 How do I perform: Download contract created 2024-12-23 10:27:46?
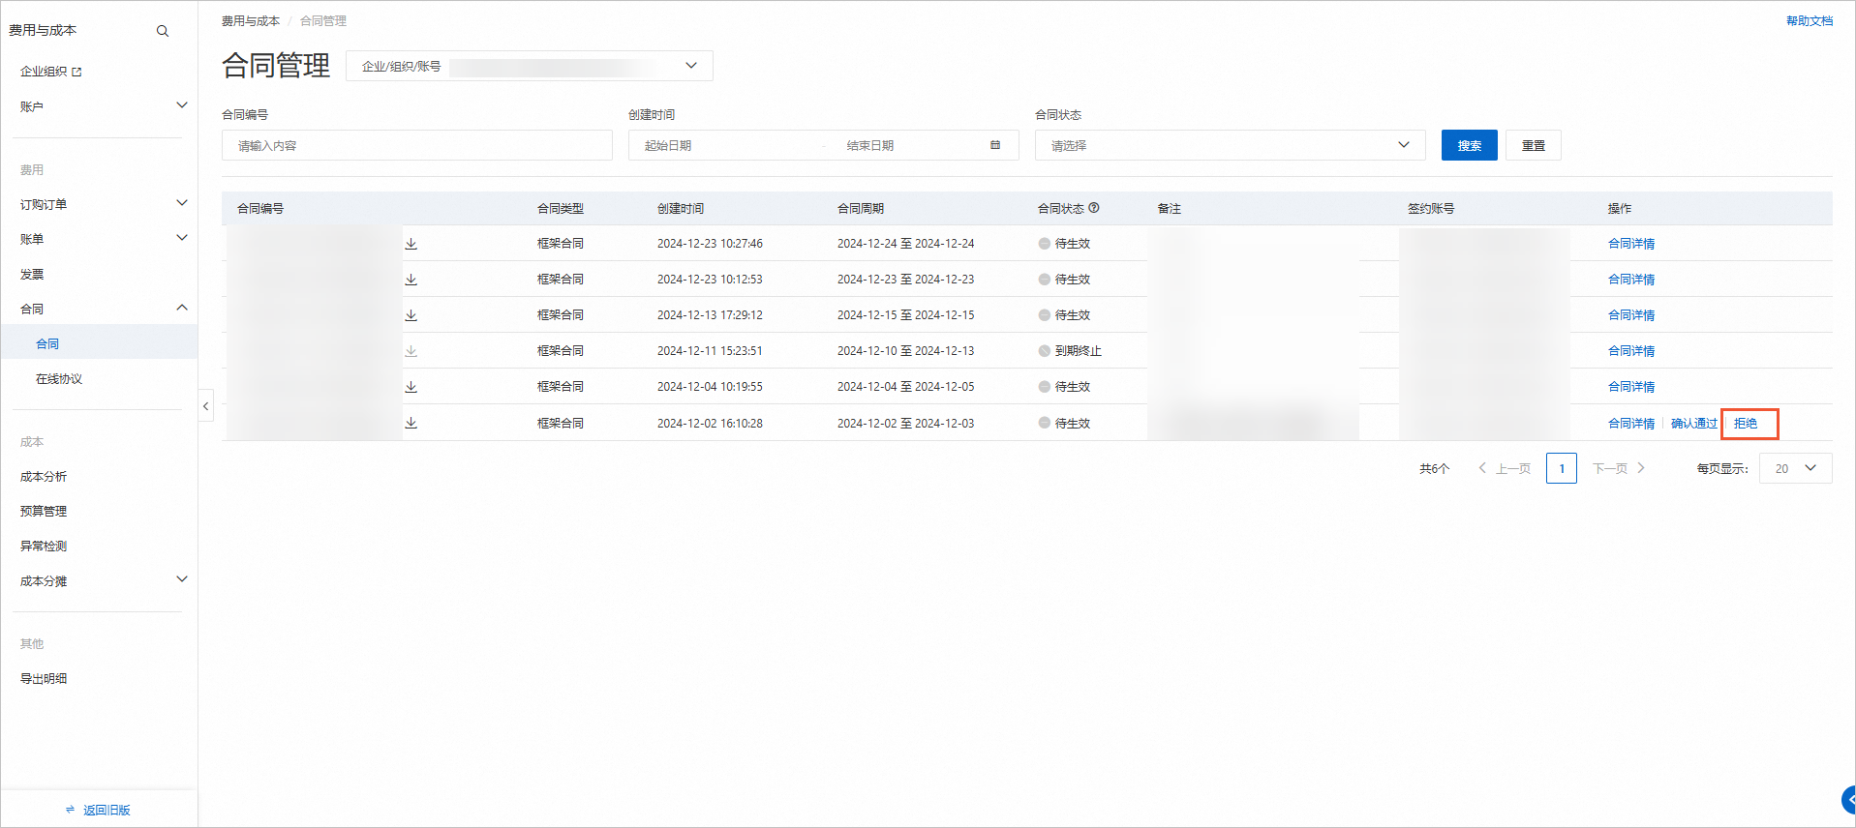click(x=411, y=244)
